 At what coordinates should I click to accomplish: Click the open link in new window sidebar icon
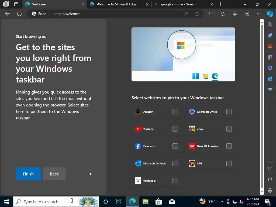(x=270, y=180)
